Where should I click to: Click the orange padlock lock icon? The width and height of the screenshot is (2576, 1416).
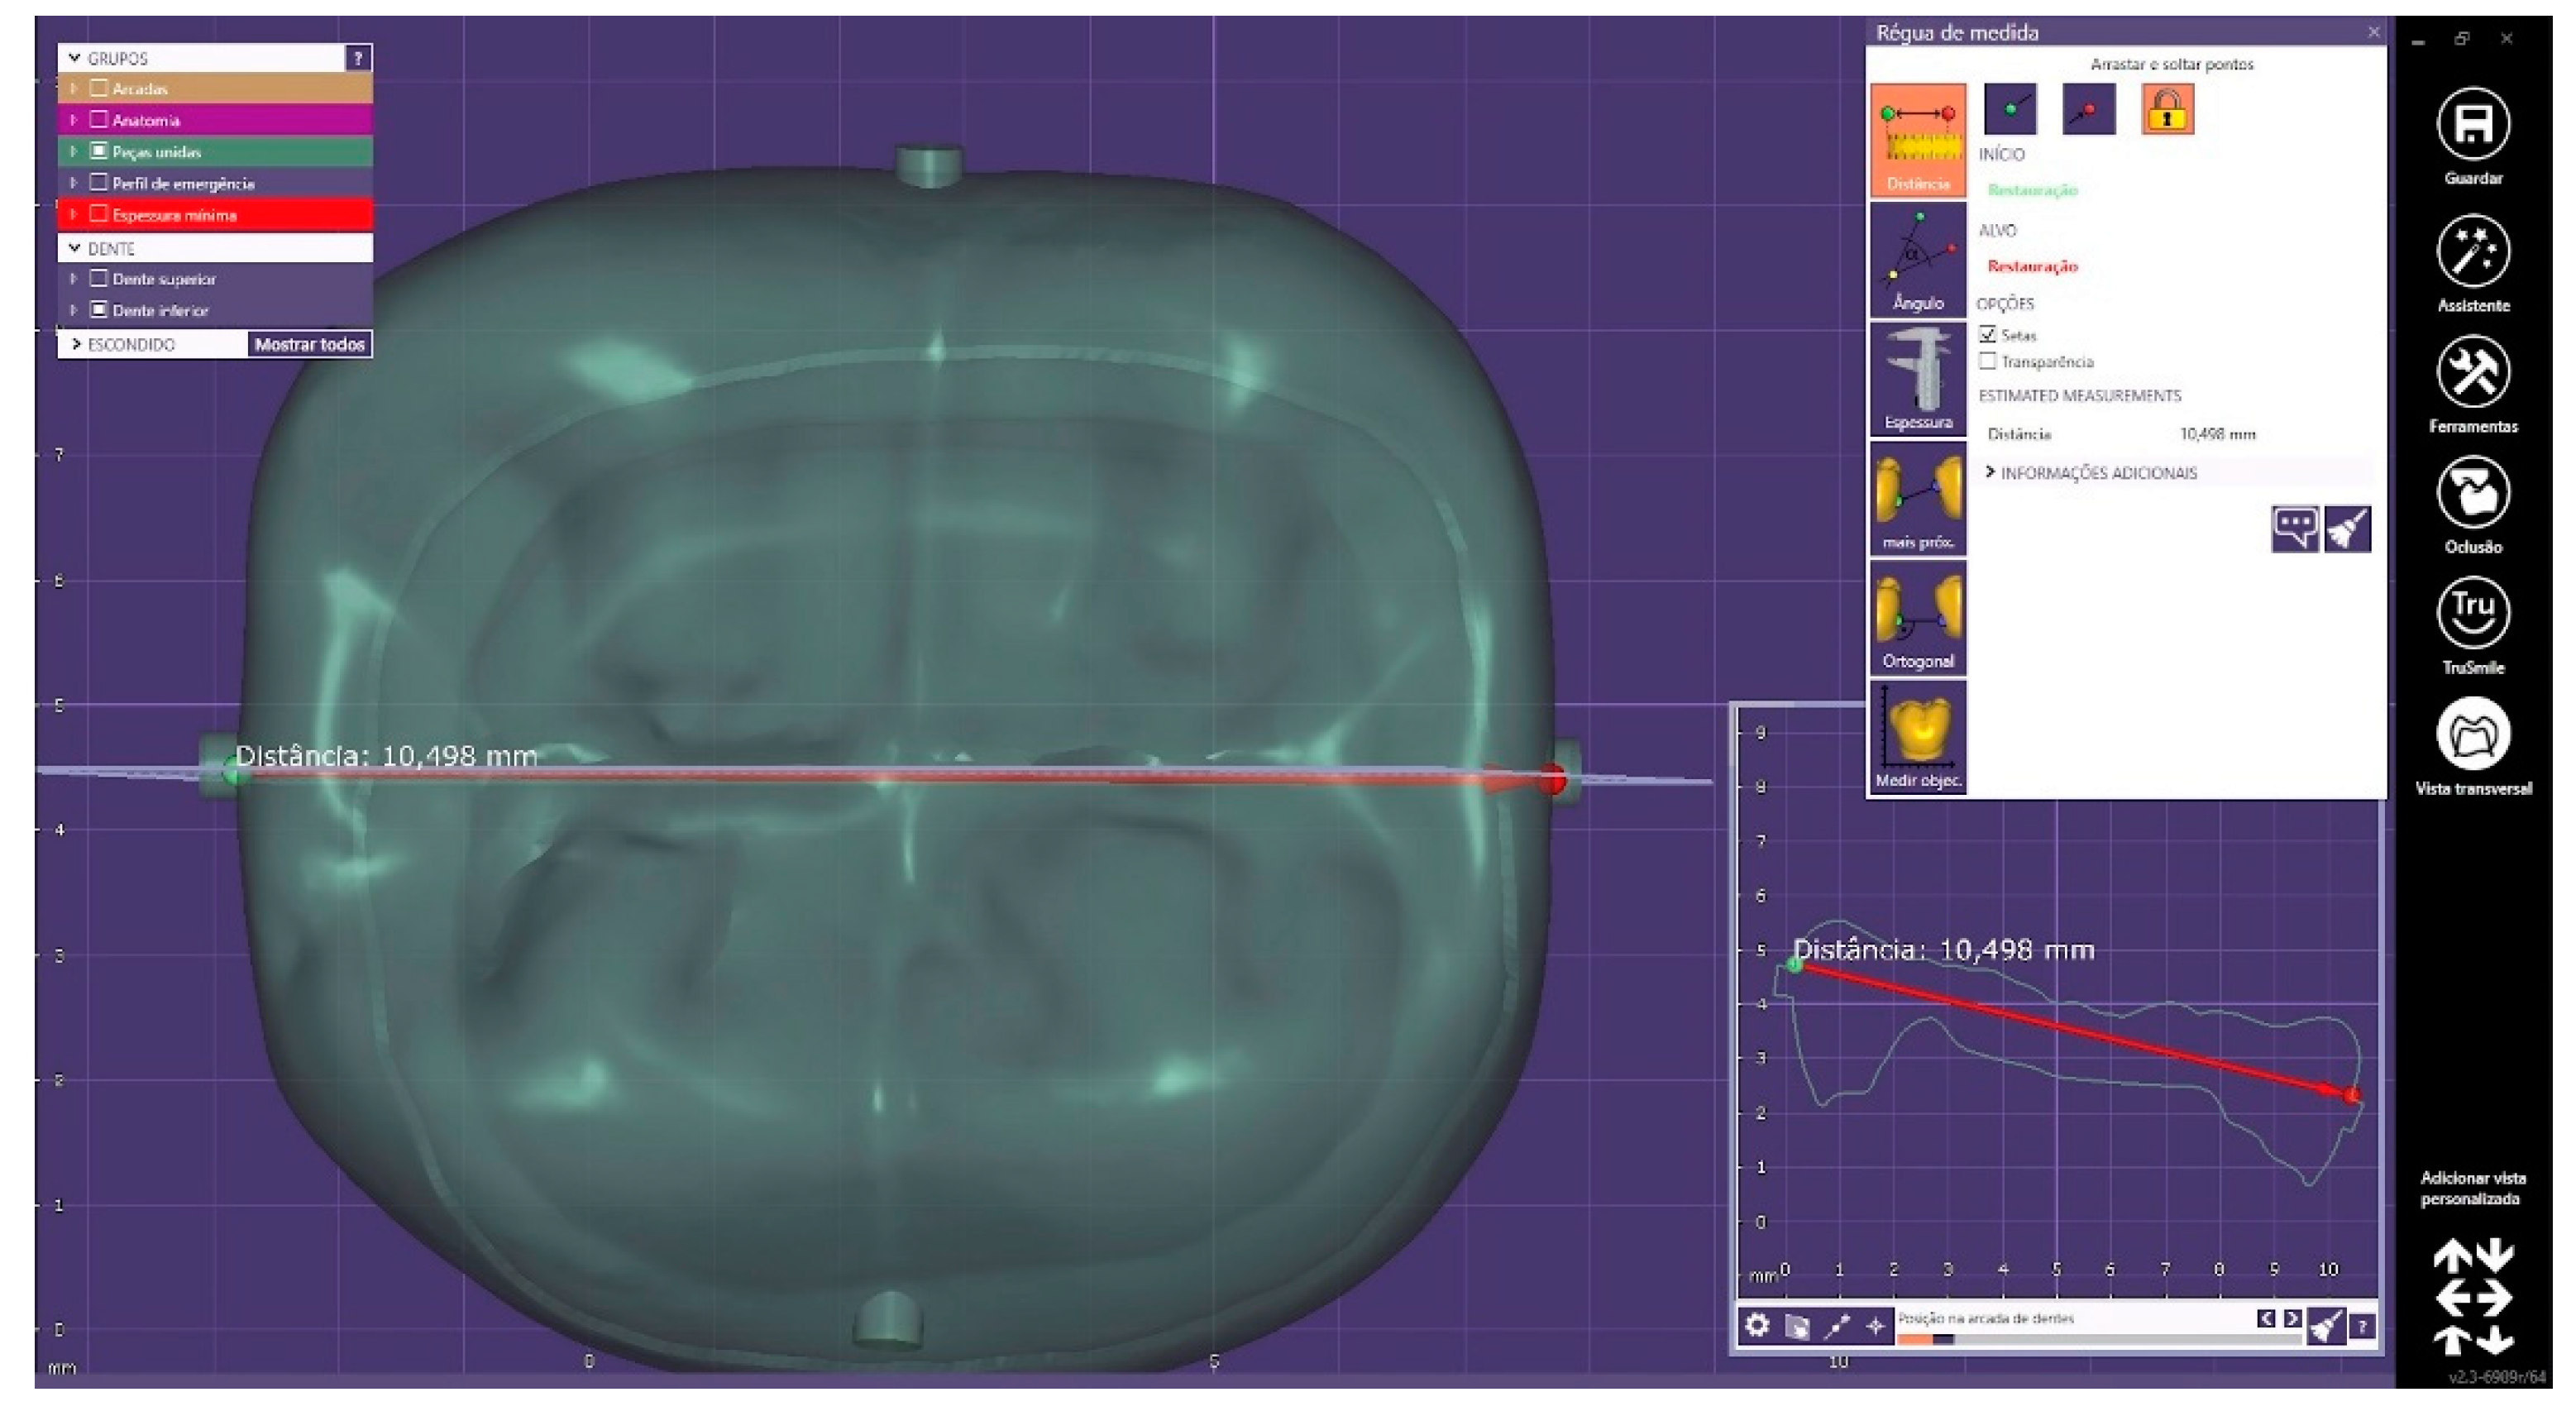click(x=2167, y=109)
